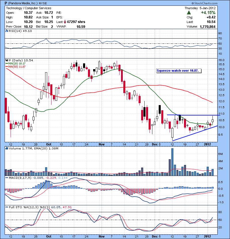Image resolution: width=230 pixels, height=239 pixels.
Task: Click the 16.0 price axis label
Action: point(221,60)
